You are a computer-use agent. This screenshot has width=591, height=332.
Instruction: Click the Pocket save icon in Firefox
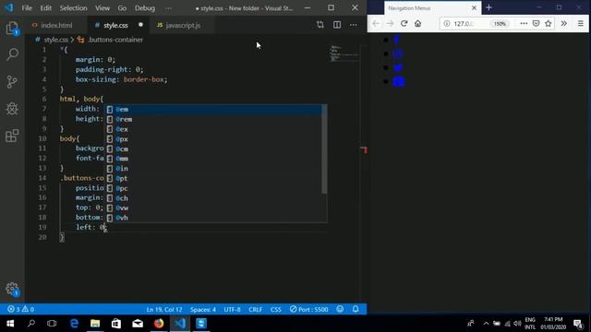(x=536, y=23)
